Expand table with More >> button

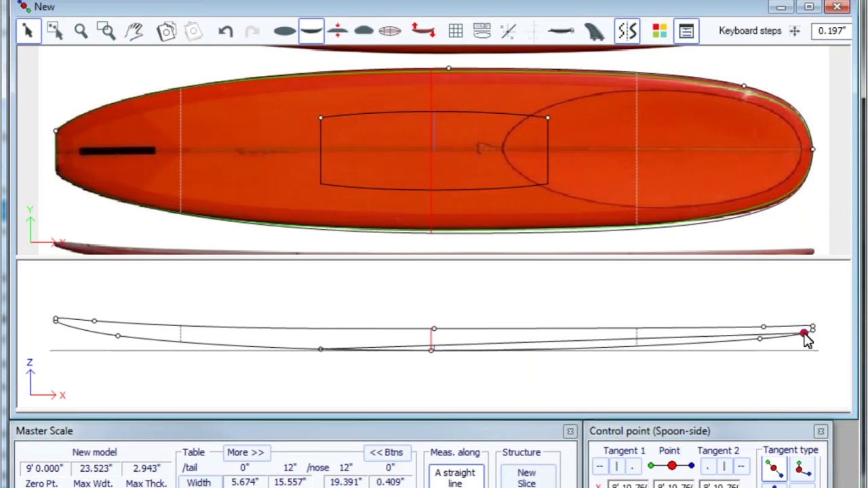click(x=245, y=452)
